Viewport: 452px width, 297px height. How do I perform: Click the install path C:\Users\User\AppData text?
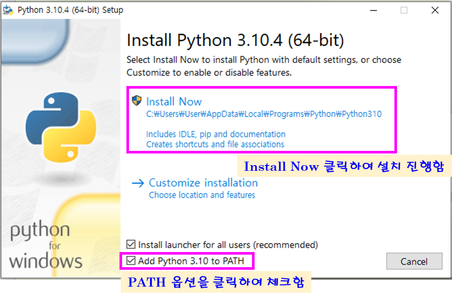coord(264,114)
